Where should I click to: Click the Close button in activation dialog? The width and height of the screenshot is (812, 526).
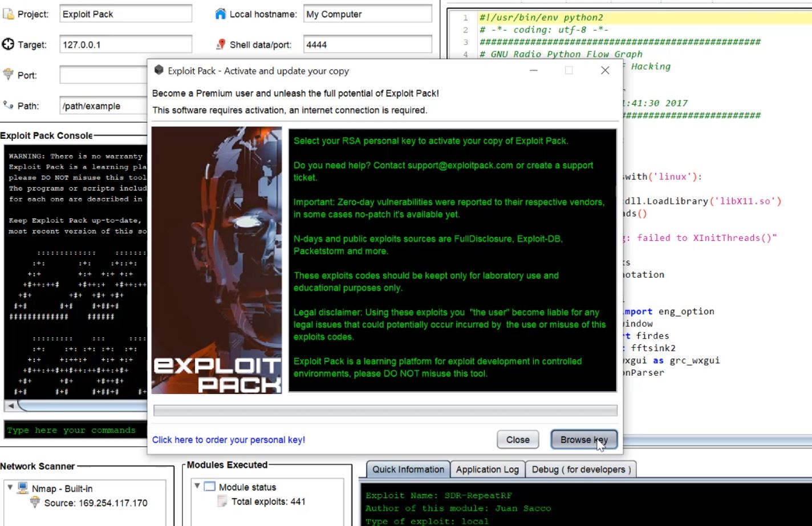[x=518, y=439]
